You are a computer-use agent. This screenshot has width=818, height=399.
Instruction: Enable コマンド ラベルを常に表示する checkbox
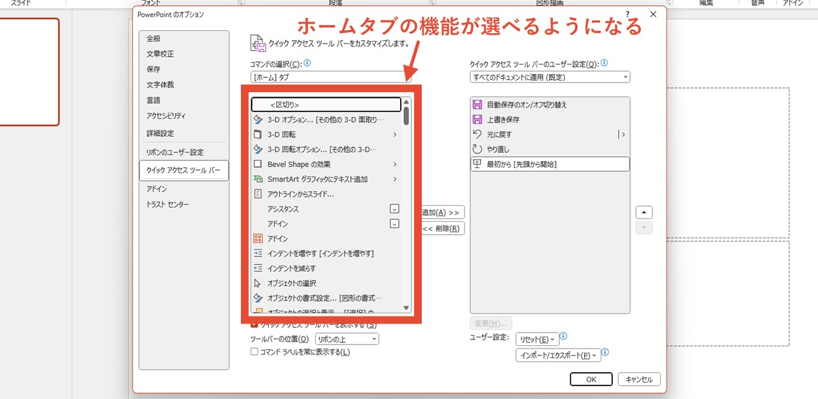[x=254, y=352]
